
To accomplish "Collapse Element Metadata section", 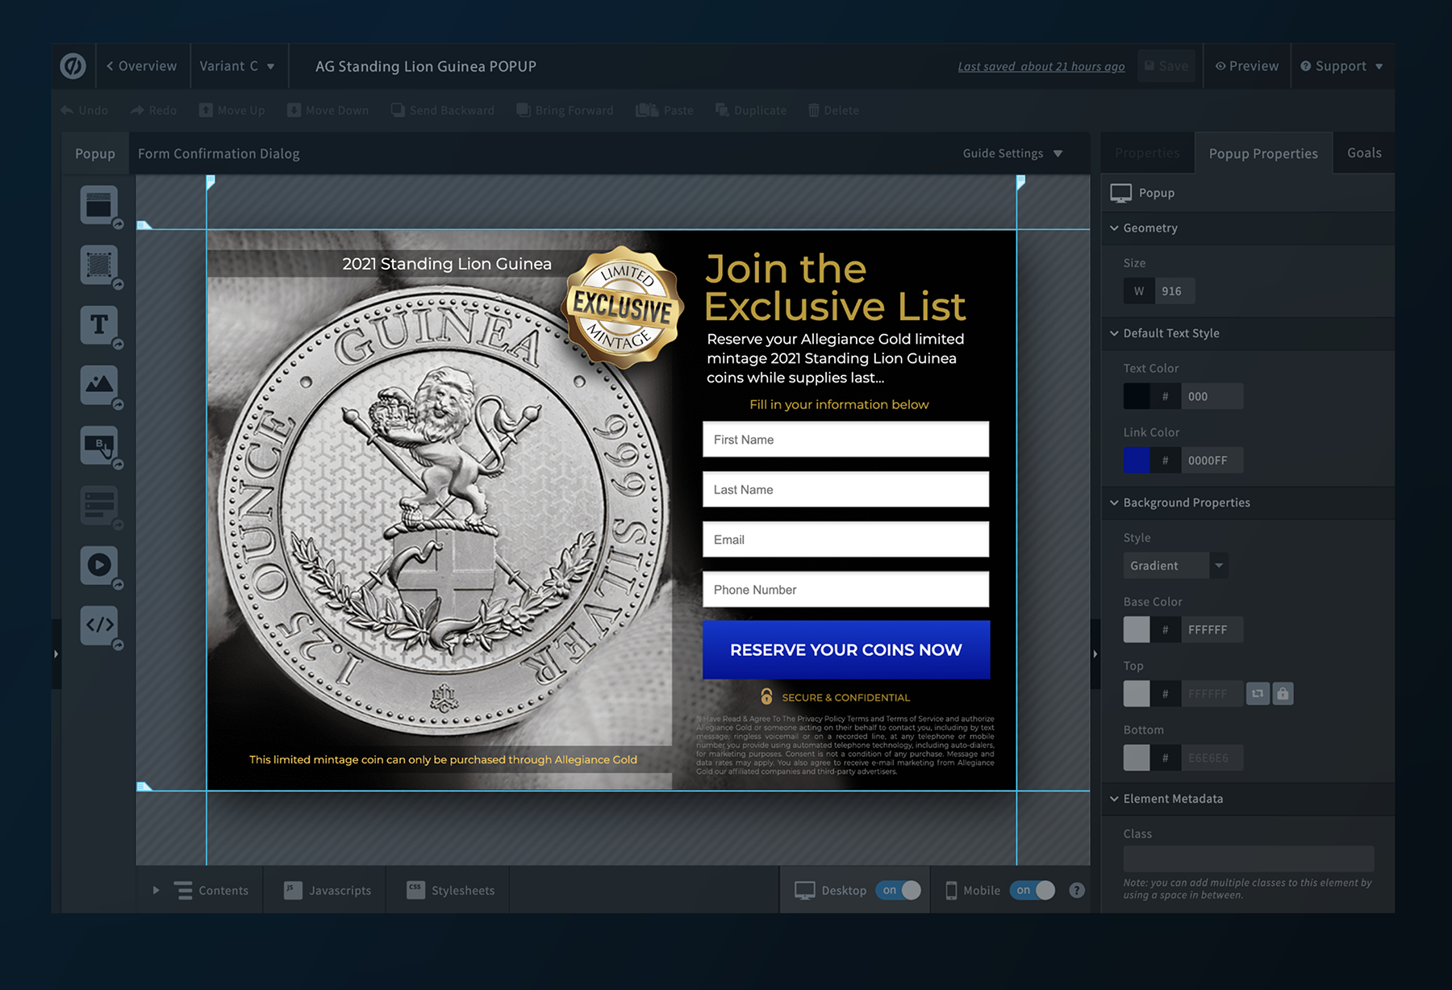I will pyautogui.click(x=1114, y=799).
